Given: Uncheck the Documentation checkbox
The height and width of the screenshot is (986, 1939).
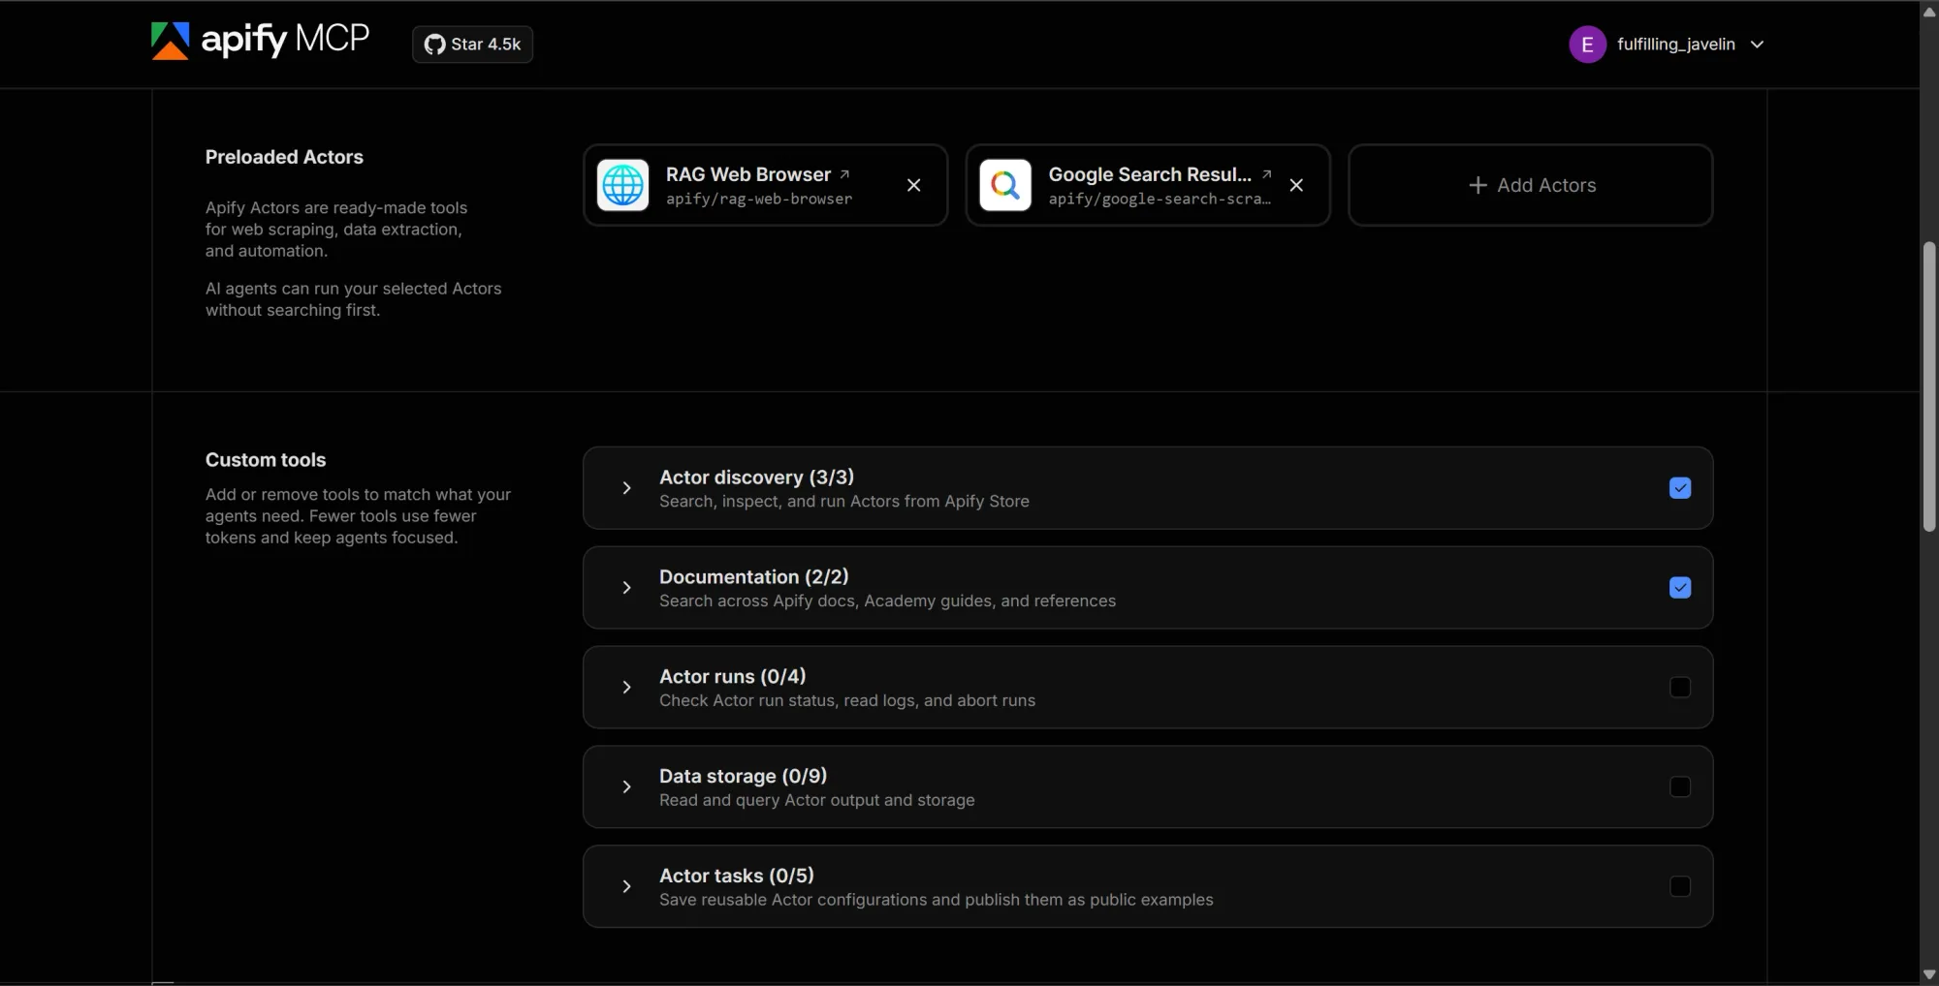Looking at the screenshot, I should [x=1680, y=588].
